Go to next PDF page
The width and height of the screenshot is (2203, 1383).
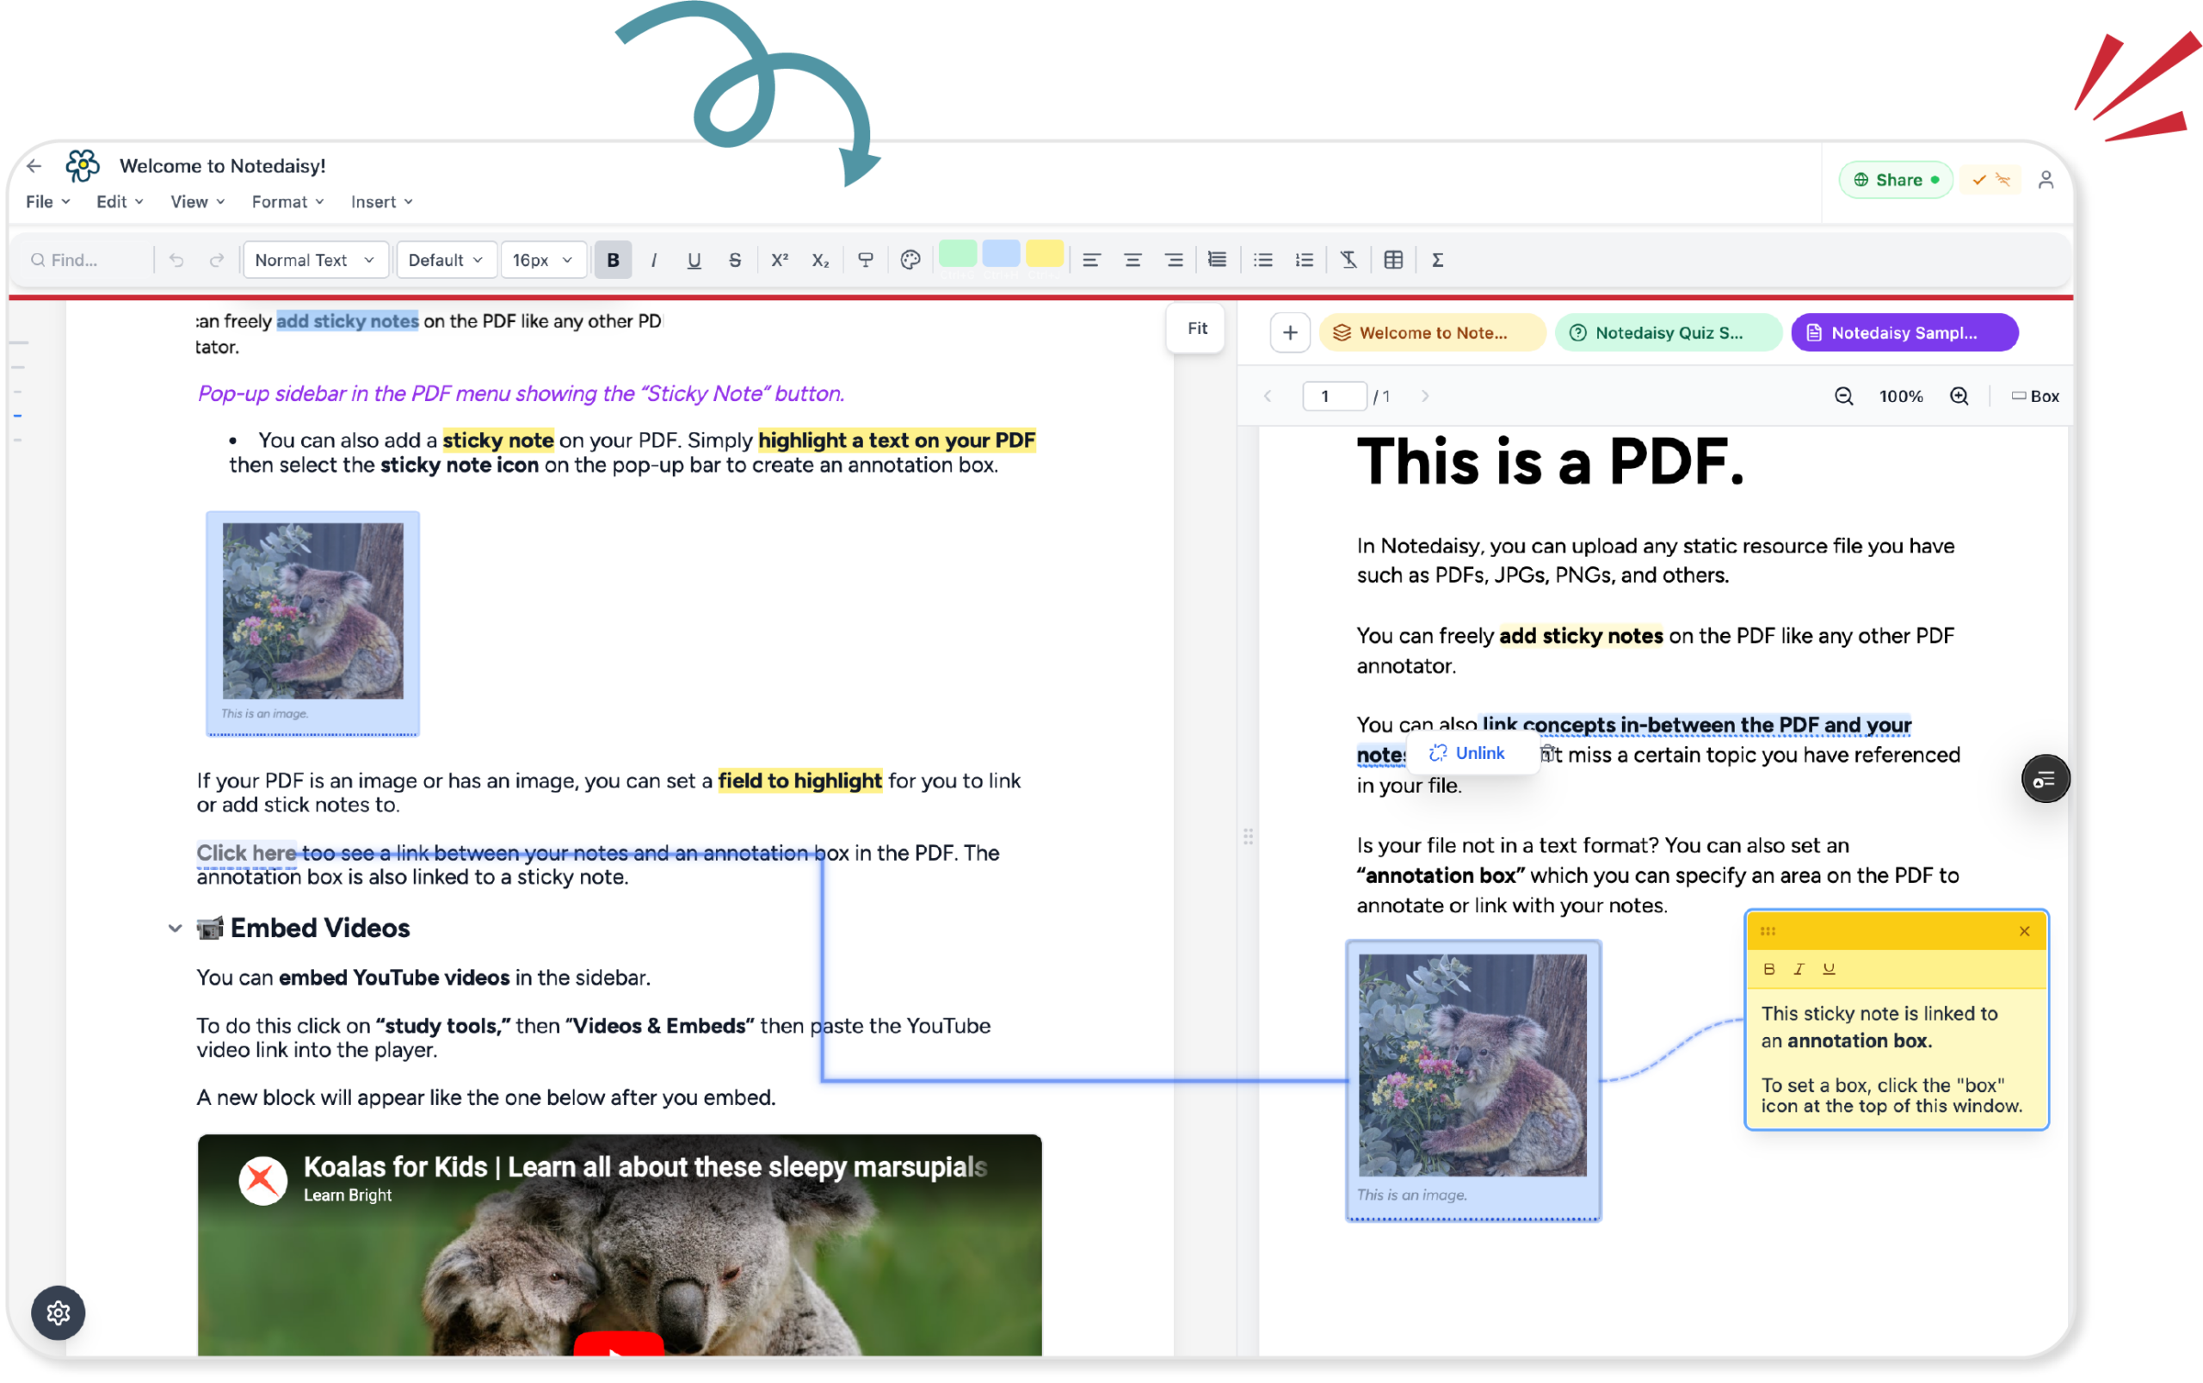pos(1425,396)
